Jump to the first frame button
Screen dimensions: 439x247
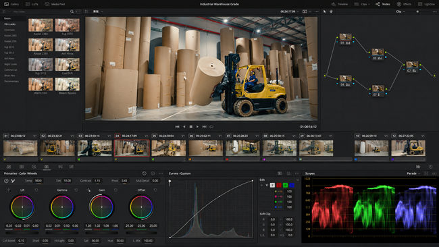[177, 127]
